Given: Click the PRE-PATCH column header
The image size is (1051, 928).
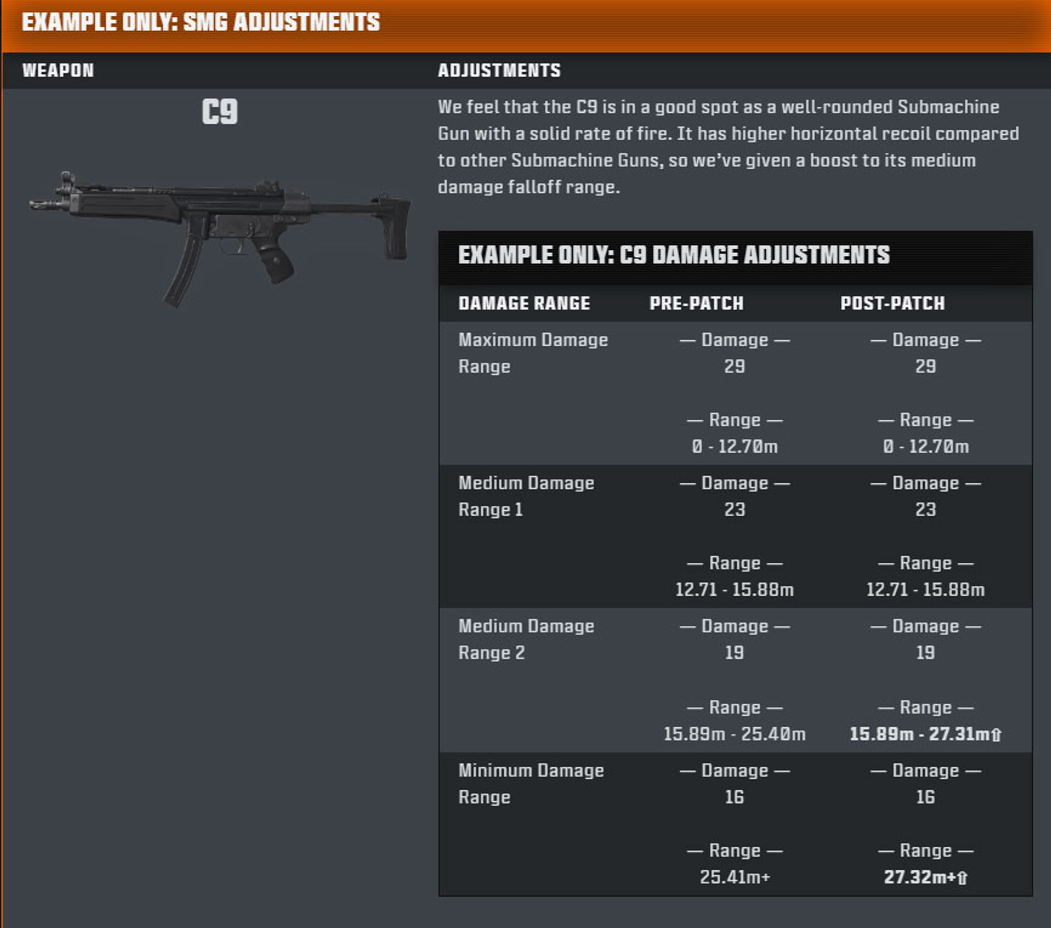Looking at the screenshot, I should tap(696, 303).
